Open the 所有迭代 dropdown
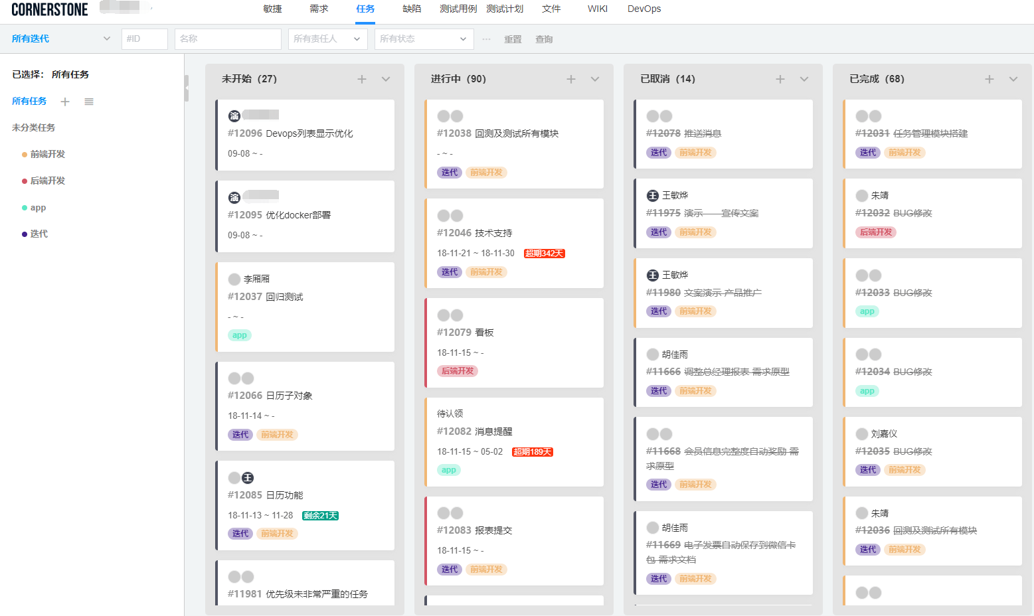1034x616 pixels. (x=60, y=38)
